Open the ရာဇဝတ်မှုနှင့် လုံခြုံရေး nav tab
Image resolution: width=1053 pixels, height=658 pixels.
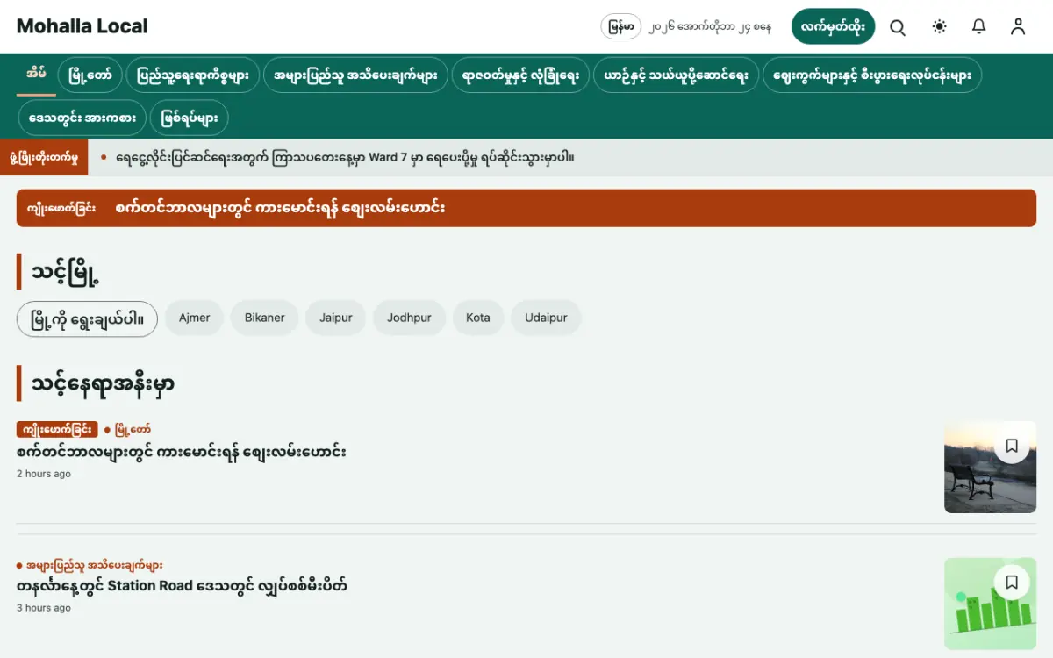[521, 75]
